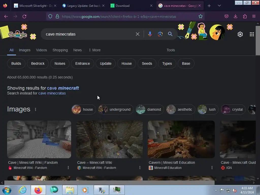This screenshot has width=260, height=195.
Task: Search by image with Google Lens icon
Action: (160, 34)
